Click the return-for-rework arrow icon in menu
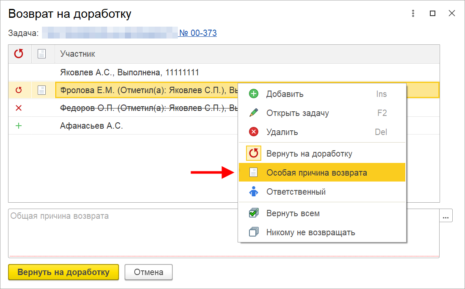This screenshot has width=465, height=289. click(254, 154)
